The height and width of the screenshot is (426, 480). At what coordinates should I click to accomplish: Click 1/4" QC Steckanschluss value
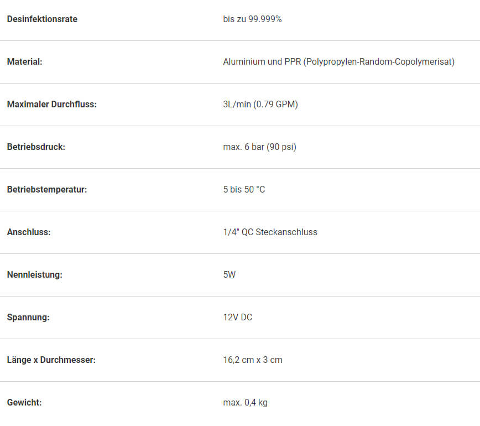point(270,232)
